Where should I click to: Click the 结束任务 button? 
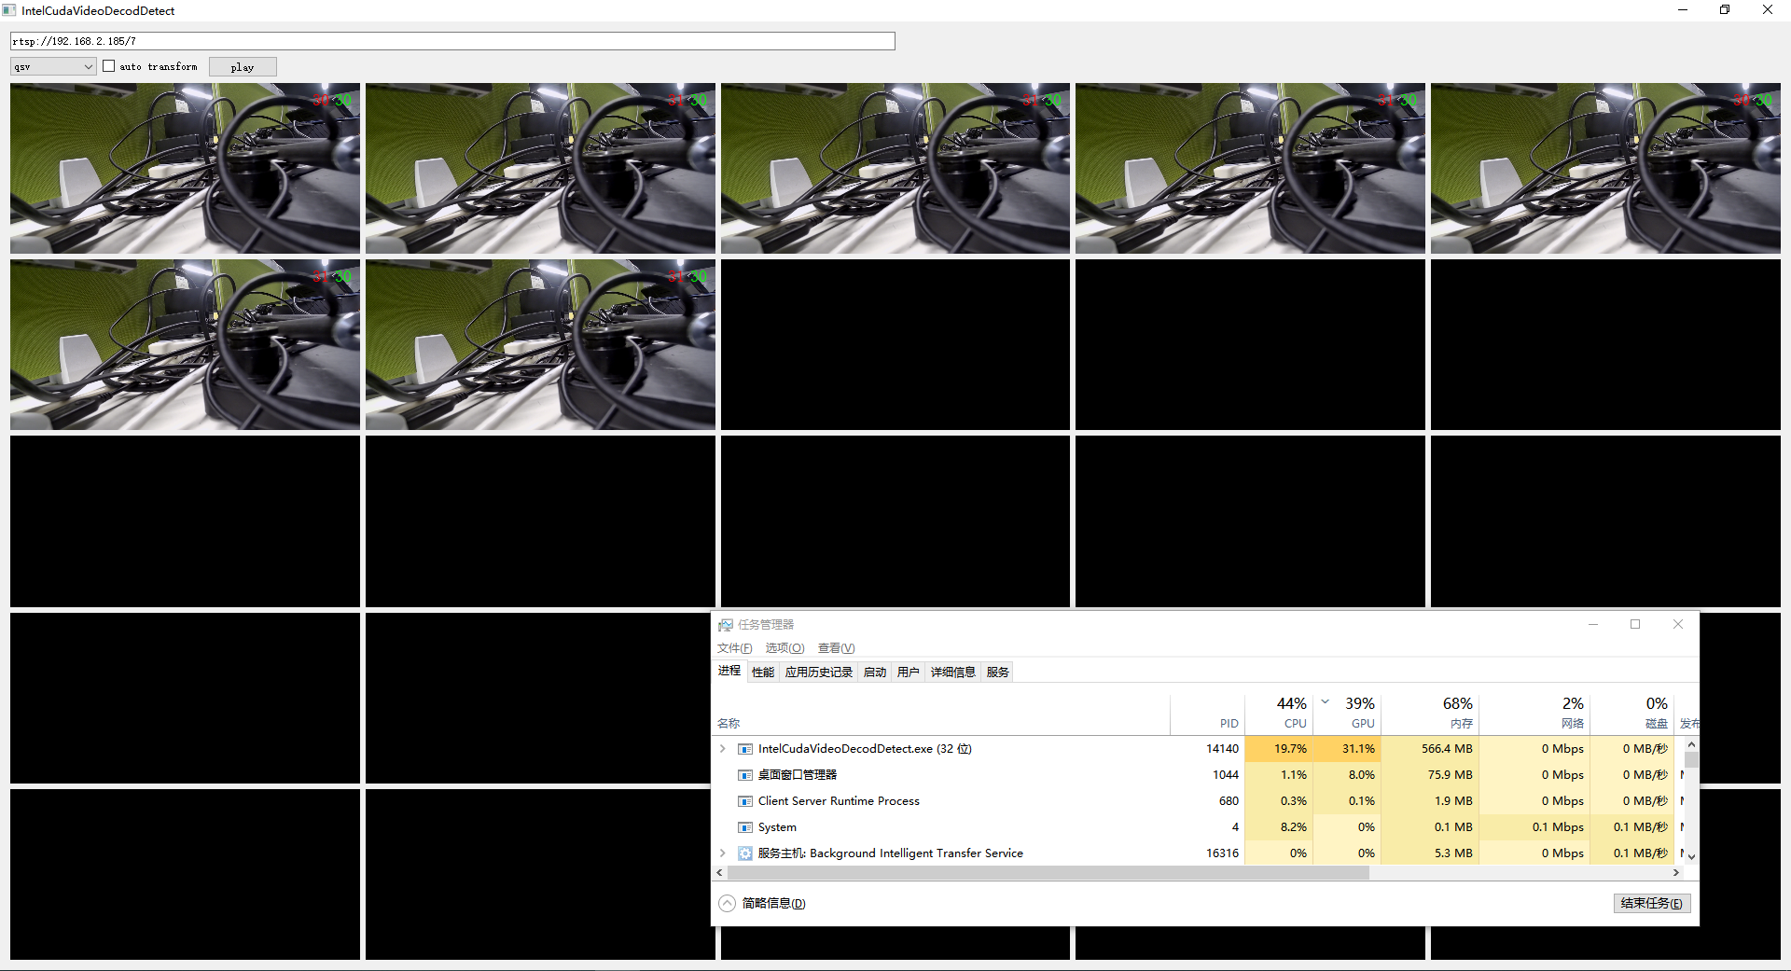(1651, 903)
